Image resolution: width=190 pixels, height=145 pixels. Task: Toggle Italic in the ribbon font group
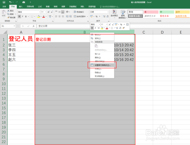click(x=22, y=16)
